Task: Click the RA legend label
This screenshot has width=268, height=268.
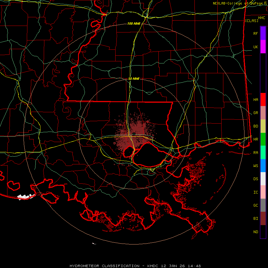Action: 255,153
